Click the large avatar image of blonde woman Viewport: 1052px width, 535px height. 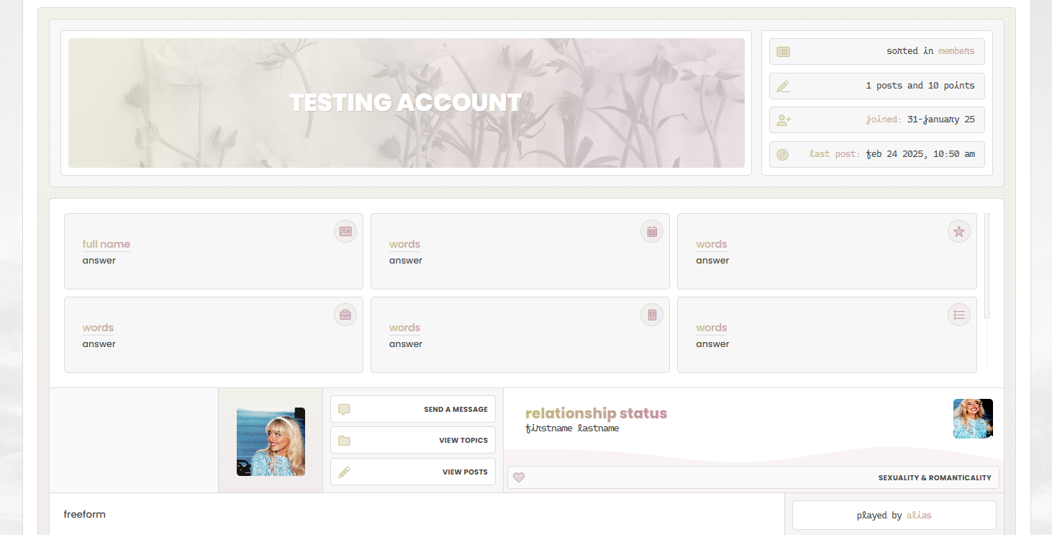click(271, 441)
